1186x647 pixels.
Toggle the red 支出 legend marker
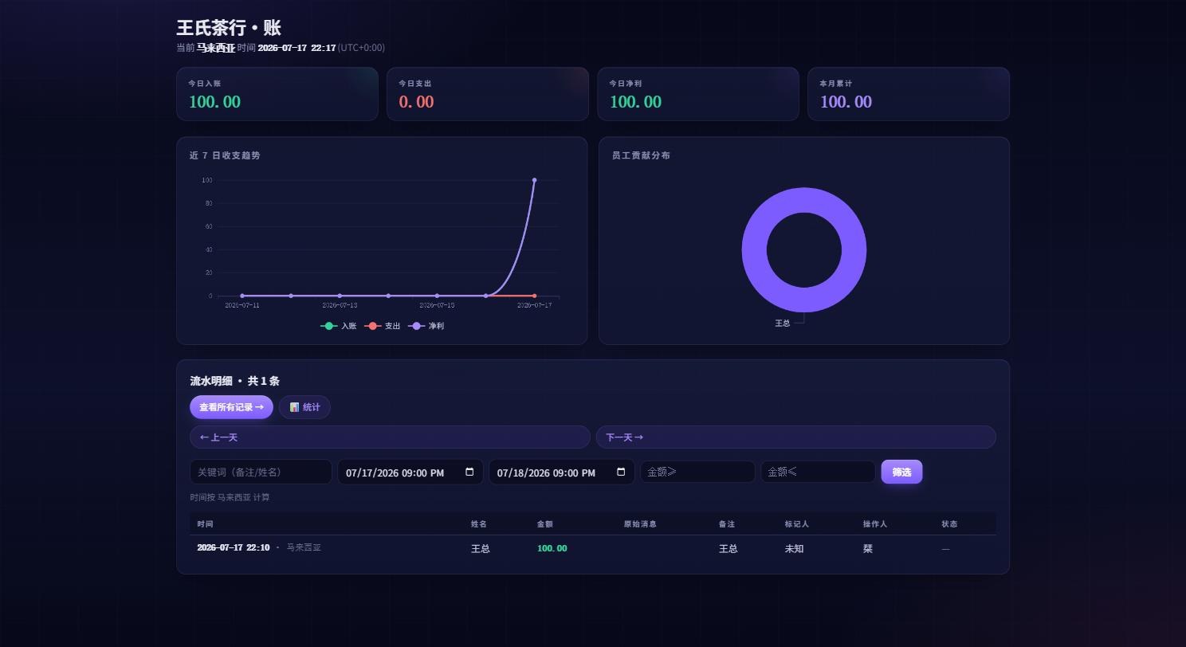tap(372, 326)
